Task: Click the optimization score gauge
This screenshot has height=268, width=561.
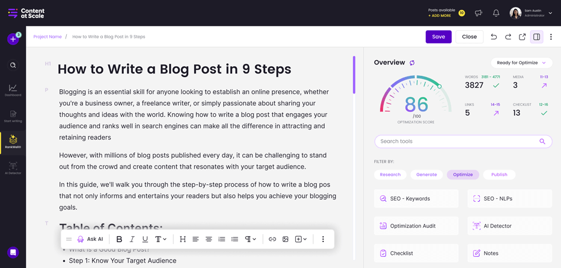Action: point(415,101)
